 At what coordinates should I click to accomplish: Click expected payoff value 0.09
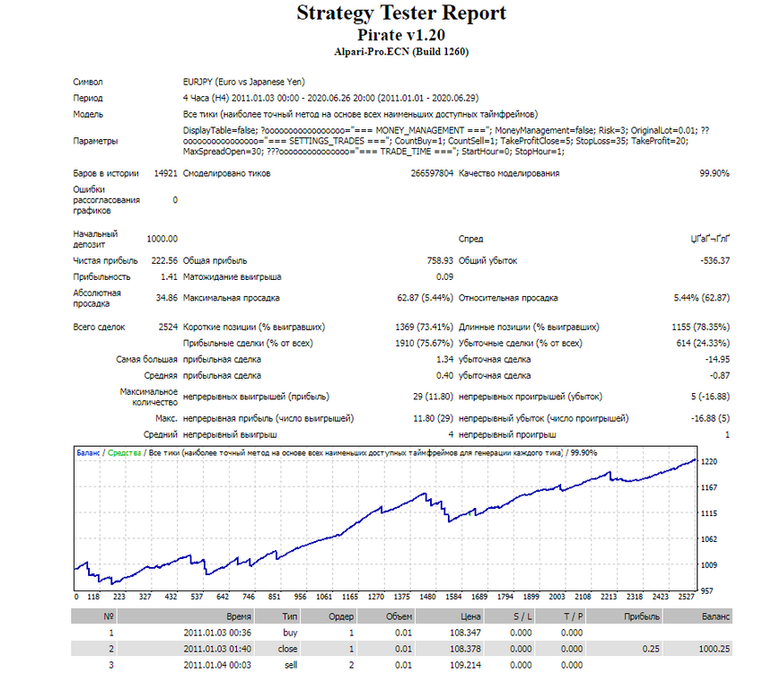pyautogui.click(x=444, y=276)
